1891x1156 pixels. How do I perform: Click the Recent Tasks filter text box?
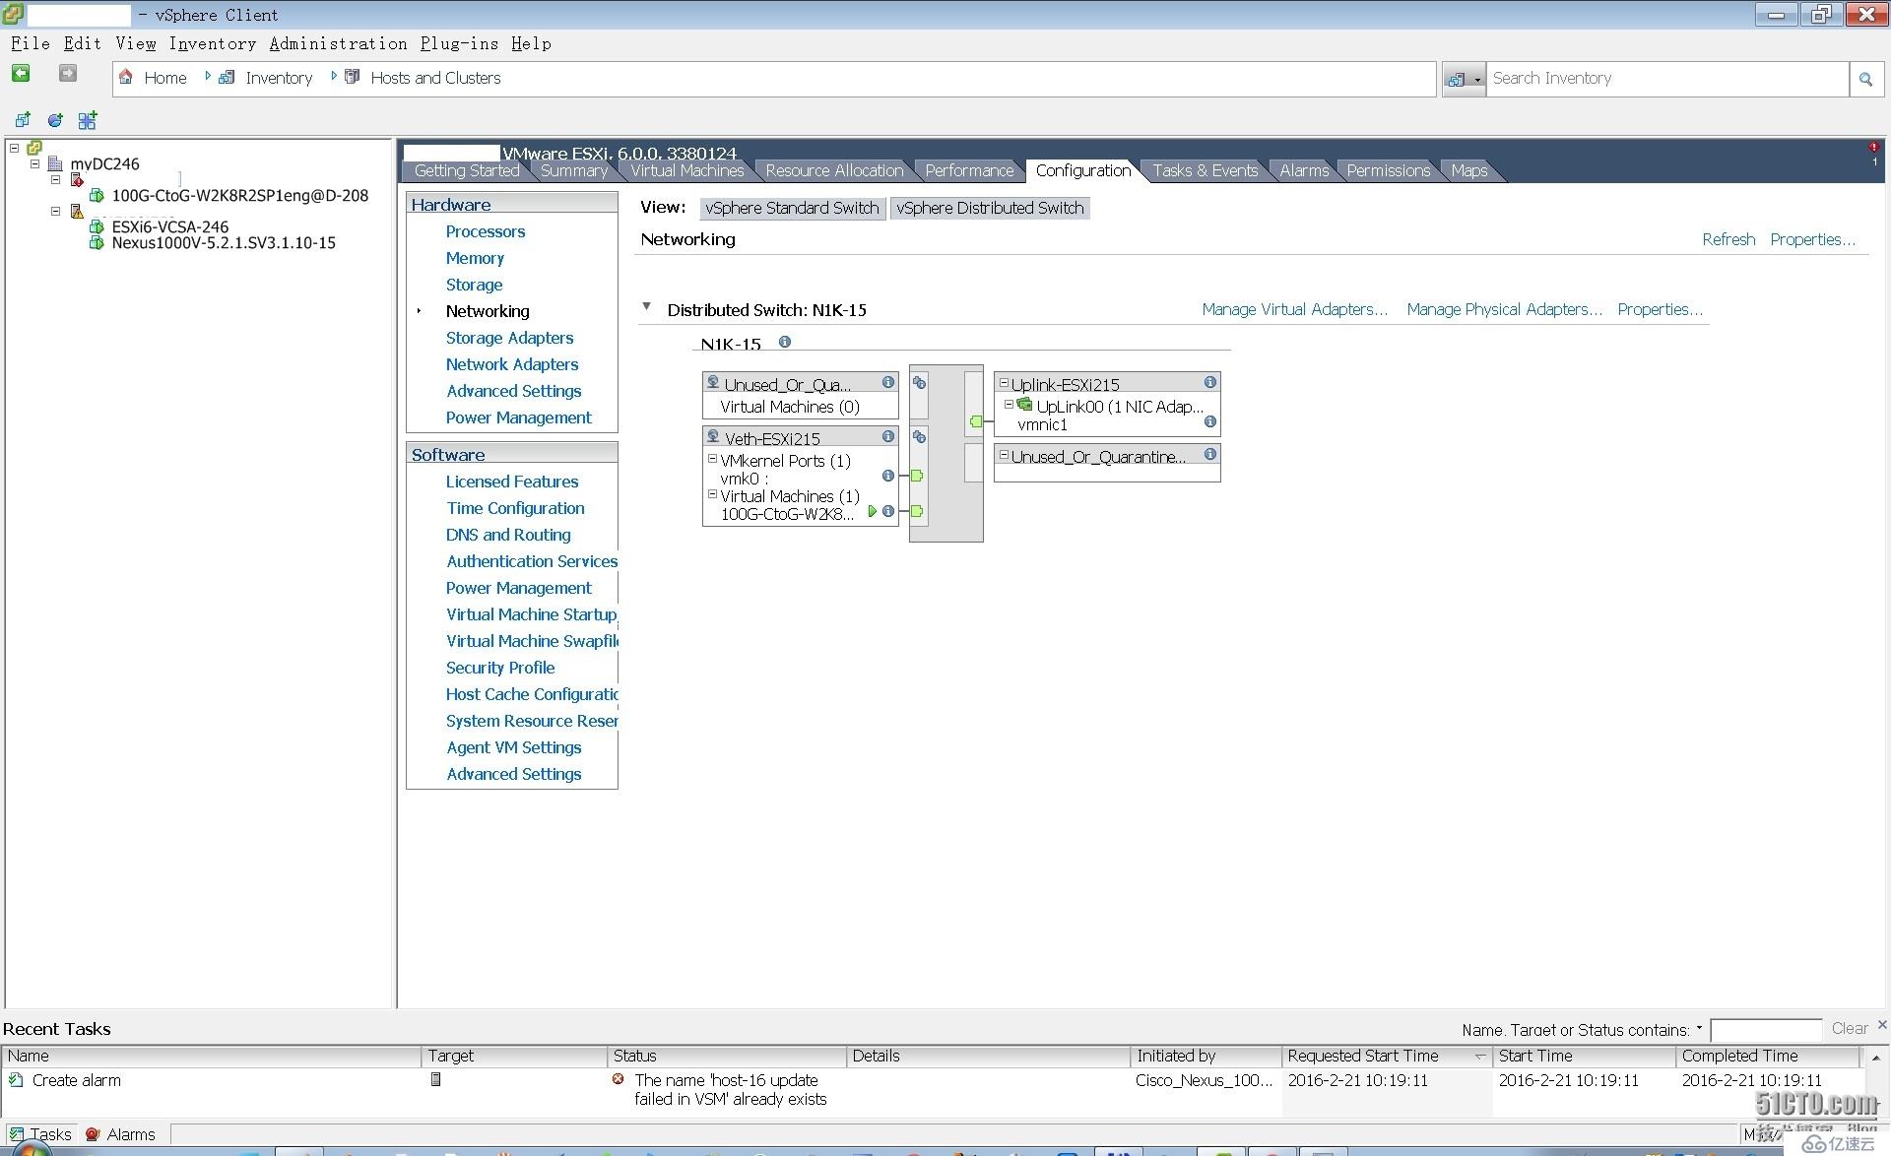1766,1030
